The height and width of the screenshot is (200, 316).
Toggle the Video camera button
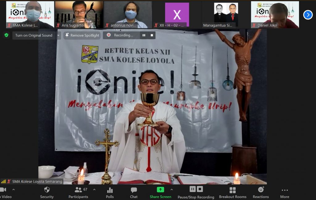point(5,193)
